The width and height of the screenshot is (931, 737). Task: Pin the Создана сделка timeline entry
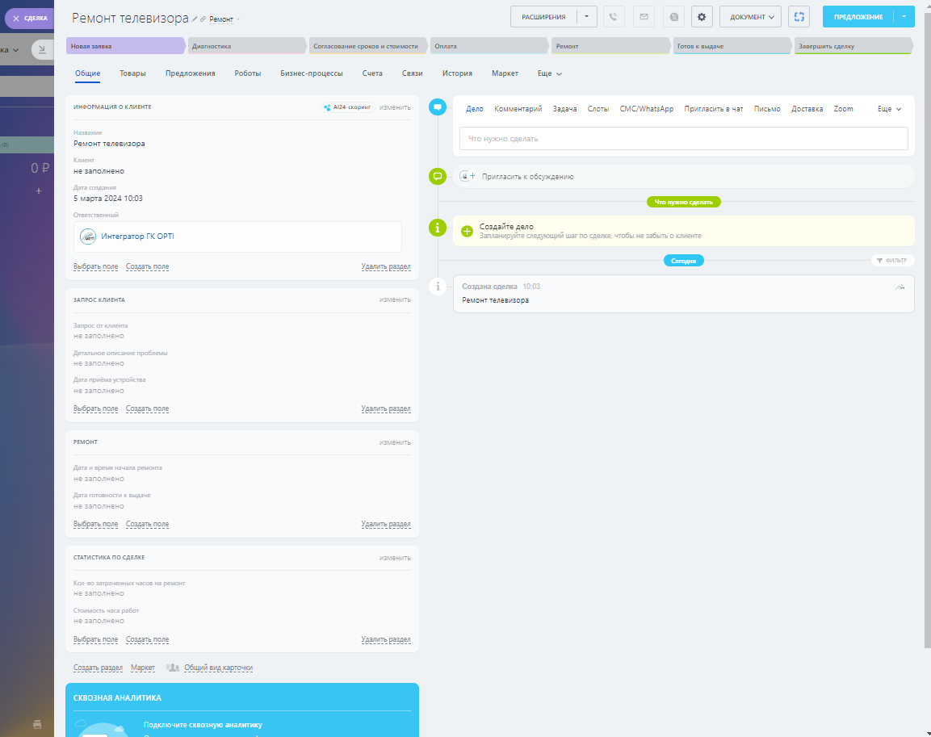click(x=900, y=287)
